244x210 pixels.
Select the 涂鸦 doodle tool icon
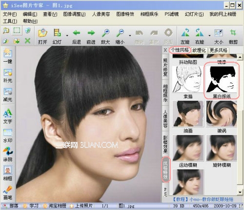(8, 154)
